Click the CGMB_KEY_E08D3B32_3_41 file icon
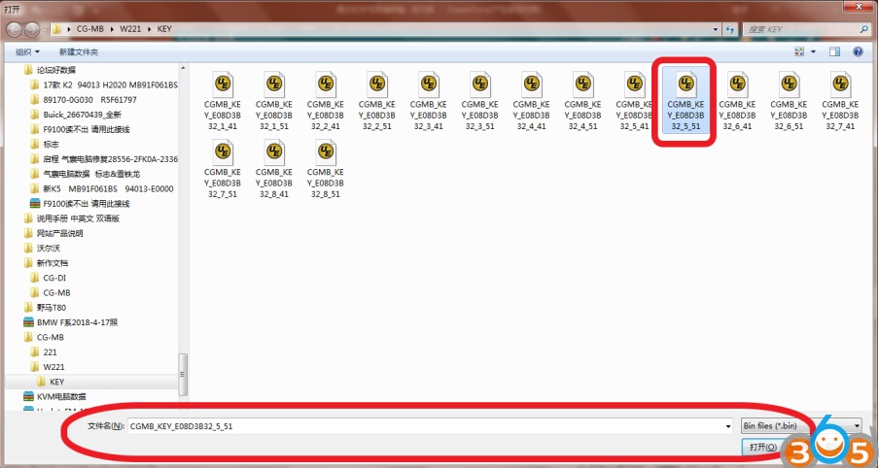Viewport: 879px width, 468px height. tap(429, 84)
